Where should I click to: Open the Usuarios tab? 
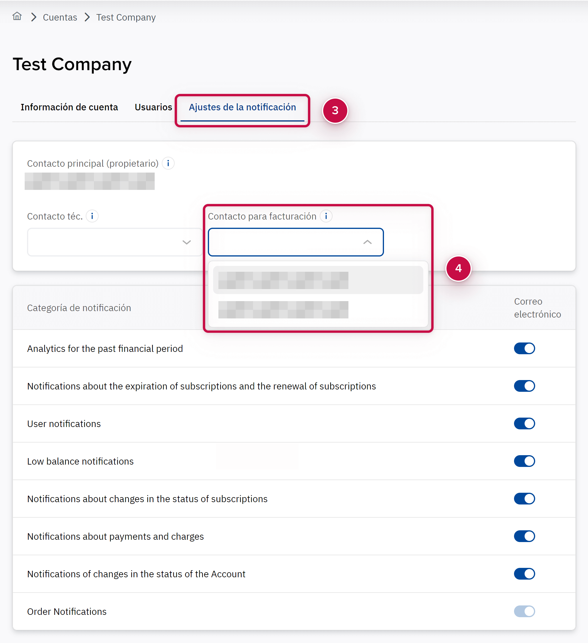pyautogui.click(x=153, y=107)
